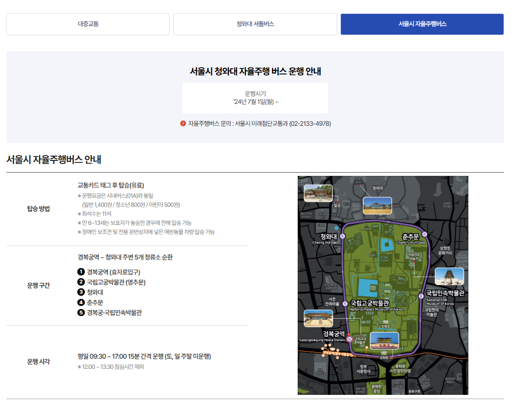Open the 청와대 셔틀버스 tab
The width and height of the screenshot is (518, 405).
(x=254, y=24)
